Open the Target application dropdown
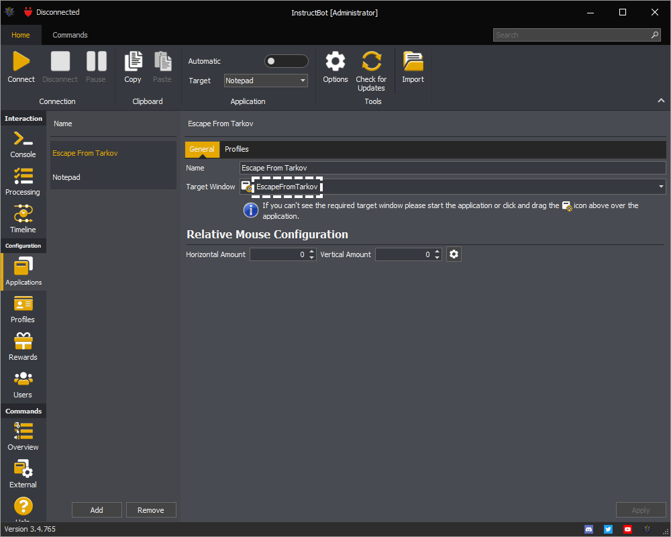This screenshot has height=537, width=671. (266, 81)
